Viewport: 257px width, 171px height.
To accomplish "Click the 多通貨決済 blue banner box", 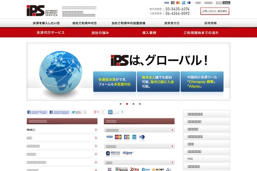I will pos(114,82).
